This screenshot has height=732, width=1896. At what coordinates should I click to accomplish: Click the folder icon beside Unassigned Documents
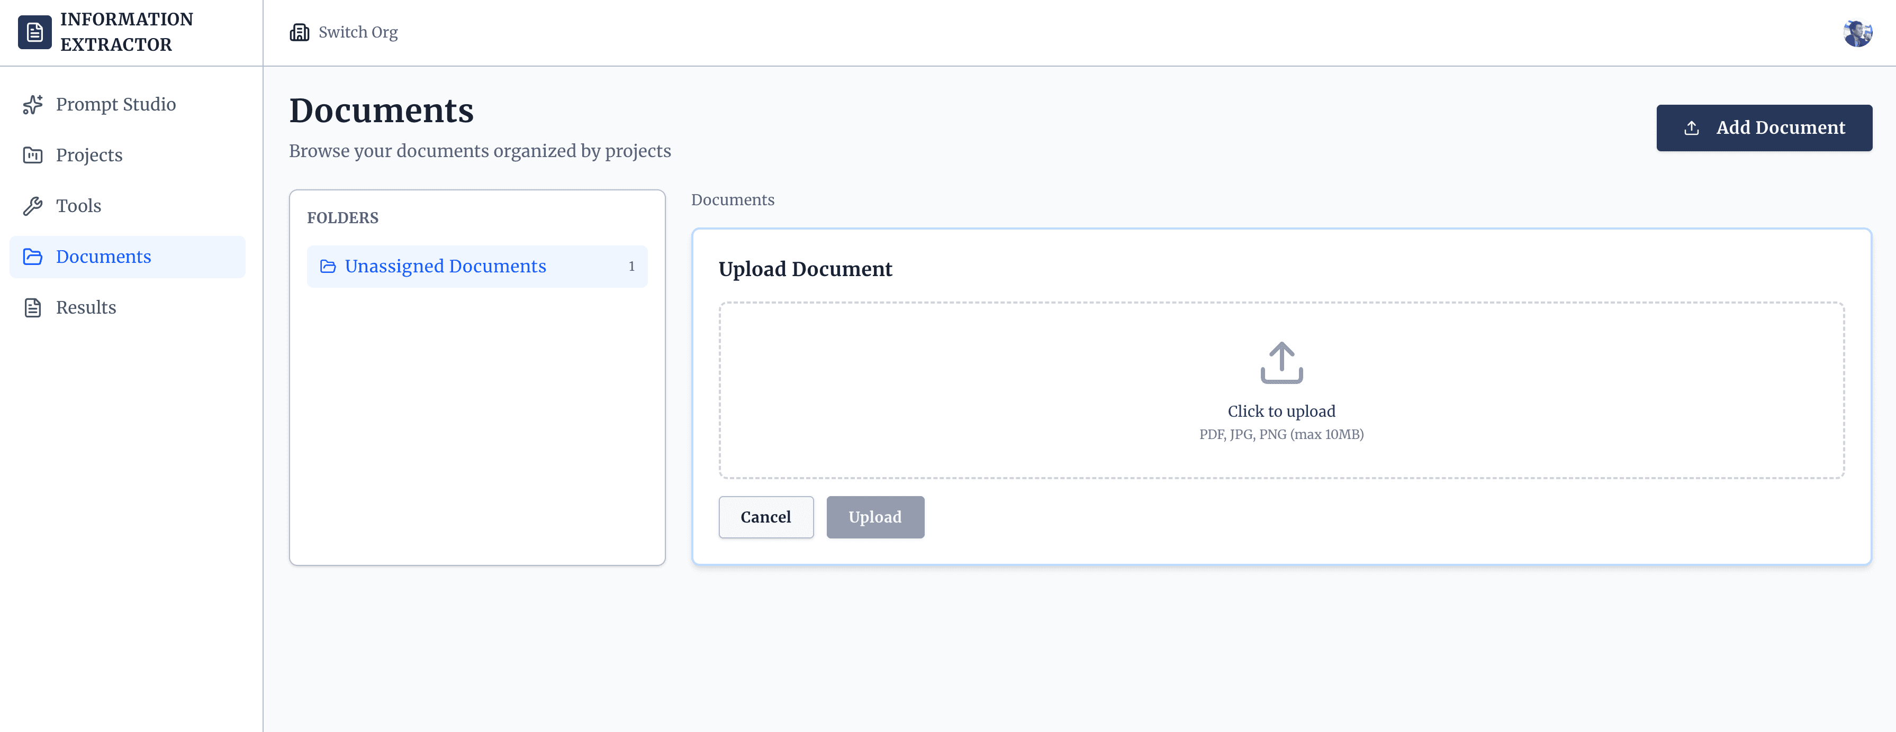point(328,267)
